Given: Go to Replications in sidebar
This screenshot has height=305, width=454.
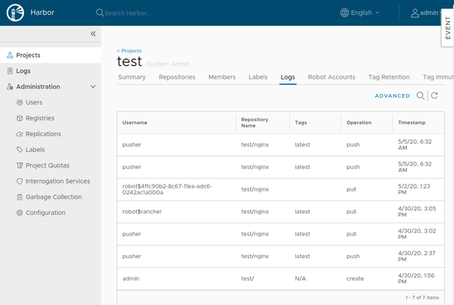Looking at the screenshot, I should tap(43, 134).
